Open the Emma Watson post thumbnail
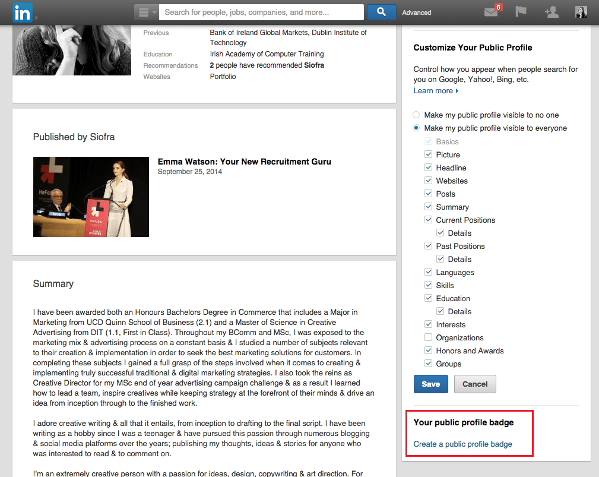The image size is (599, 477). [91, 197]
